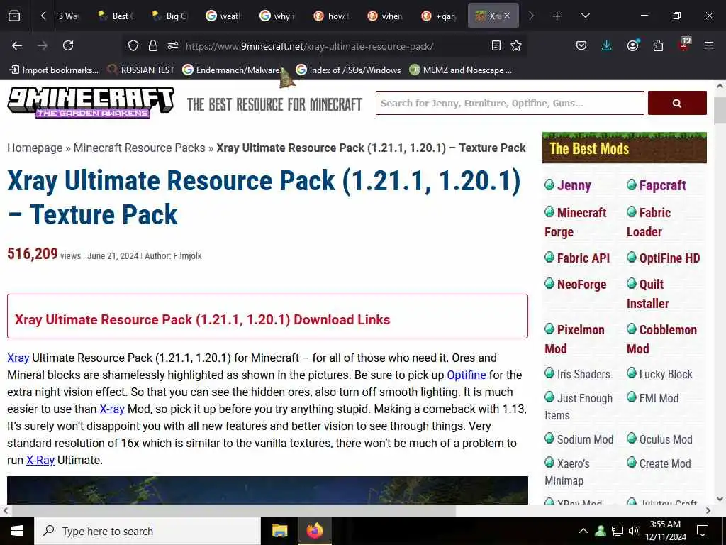
Task: Switch to the 'how t' DuckDuckGo tab
Action: [x=332, y=16]
